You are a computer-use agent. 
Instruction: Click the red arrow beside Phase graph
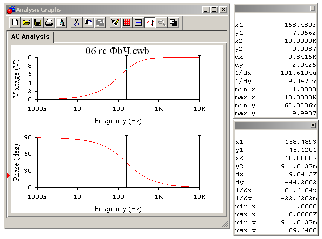click(x=8, y=175)
